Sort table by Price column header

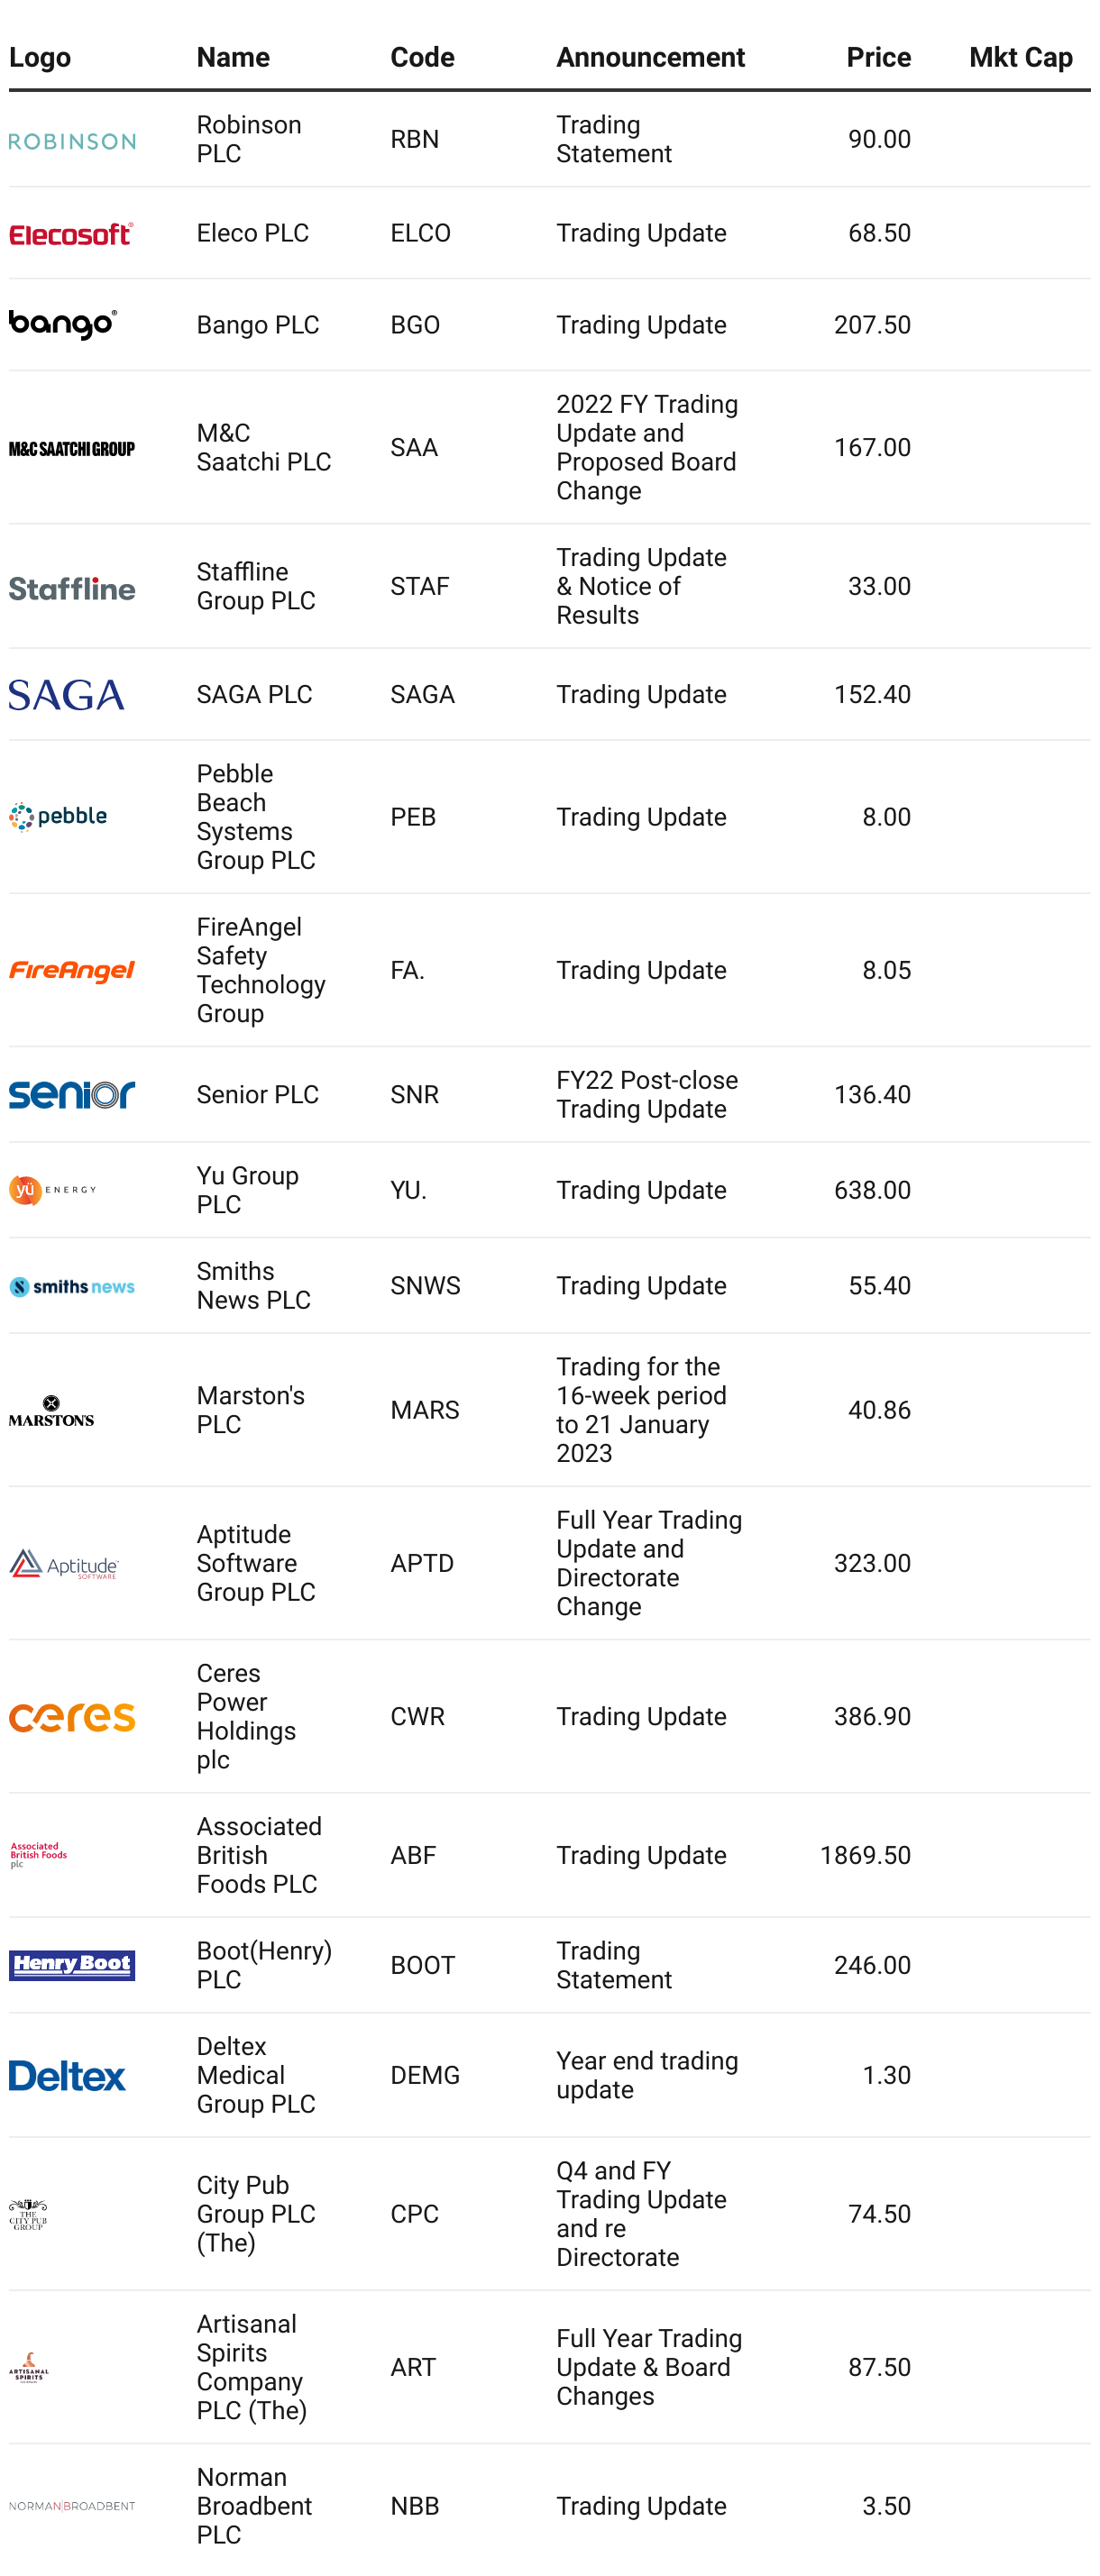(878, 57)
